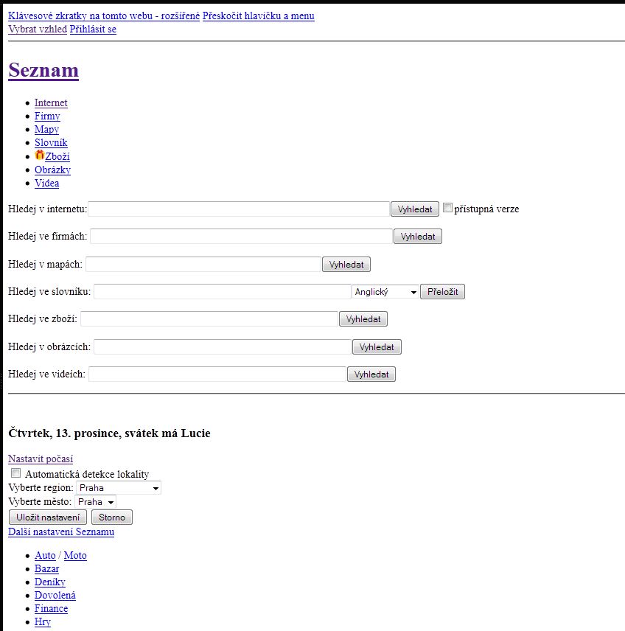This screenshot has width=625, height=631.
Task: Focus the Hledej v obrázcích search field
Action: pos(223,347)
